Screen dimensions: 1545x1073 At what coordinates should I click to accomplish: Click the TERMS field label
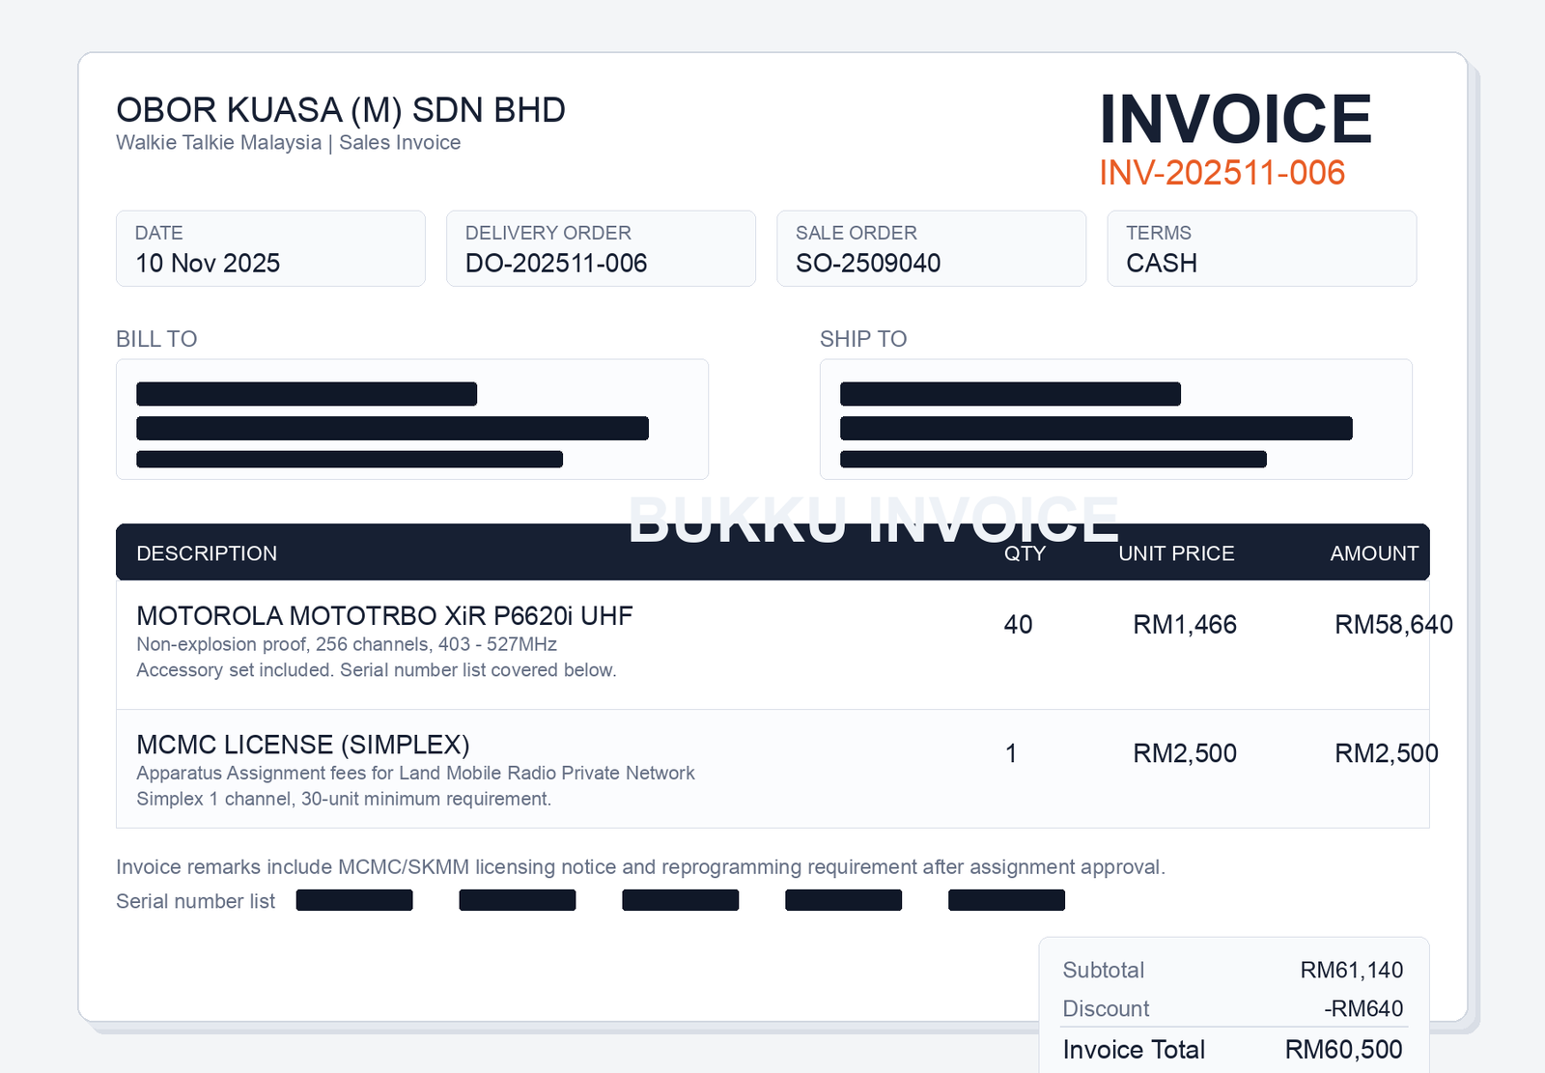pyautogui.click(x=1159, y=233)
